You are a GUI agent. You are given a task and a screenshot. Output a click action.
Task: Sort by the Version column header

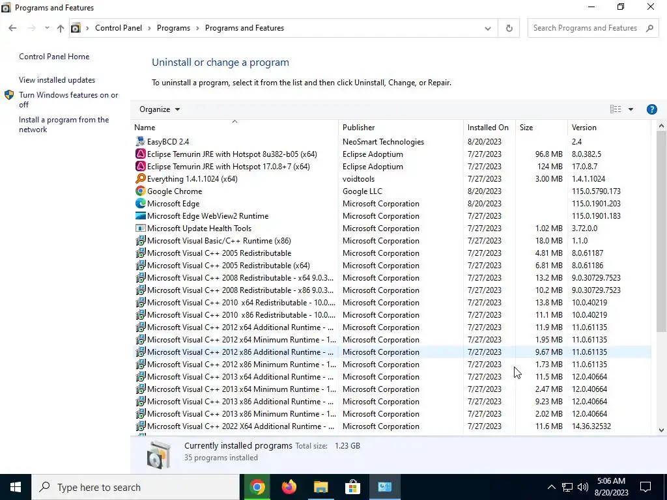[x=609, y=127]
